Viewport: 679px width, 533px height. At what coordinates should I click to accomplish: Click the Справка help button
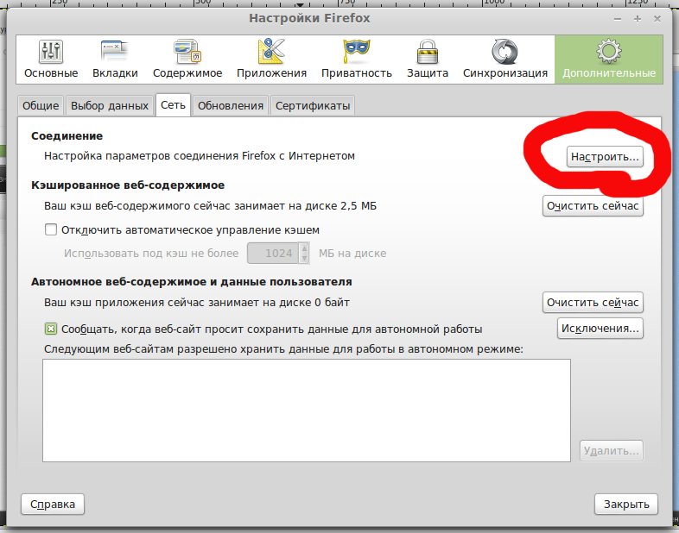(x=53, y=504)
